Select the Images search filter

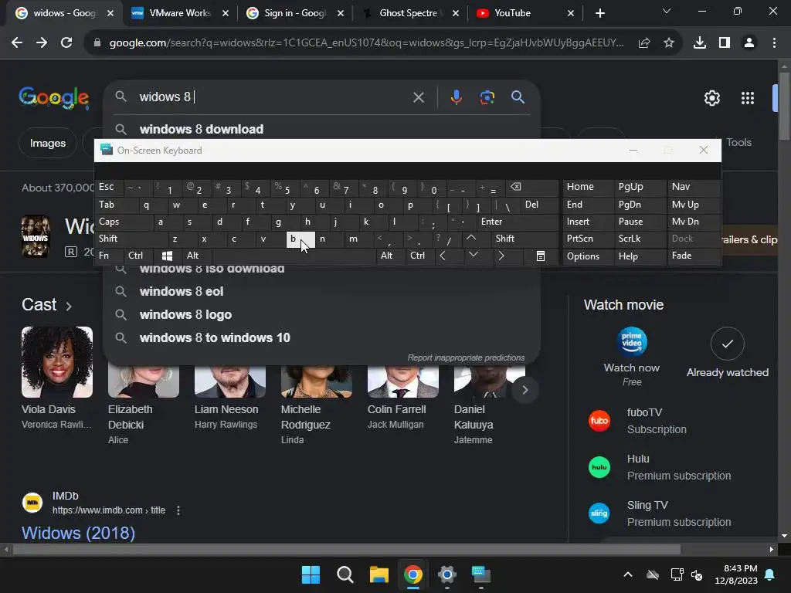(x=47, y=143)
